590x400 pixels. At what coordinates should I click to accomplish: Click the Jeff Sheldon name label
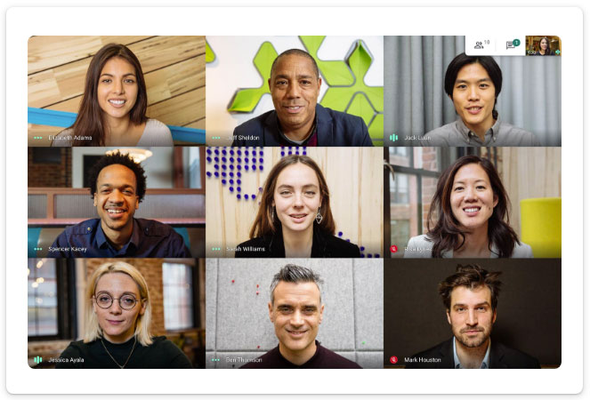click(x=243, y=138)
